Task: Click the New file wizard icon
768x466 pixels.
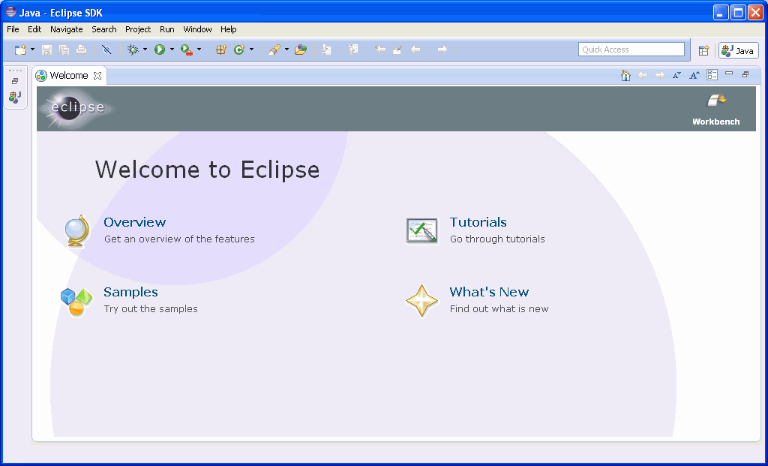Action: pos(20,50)
